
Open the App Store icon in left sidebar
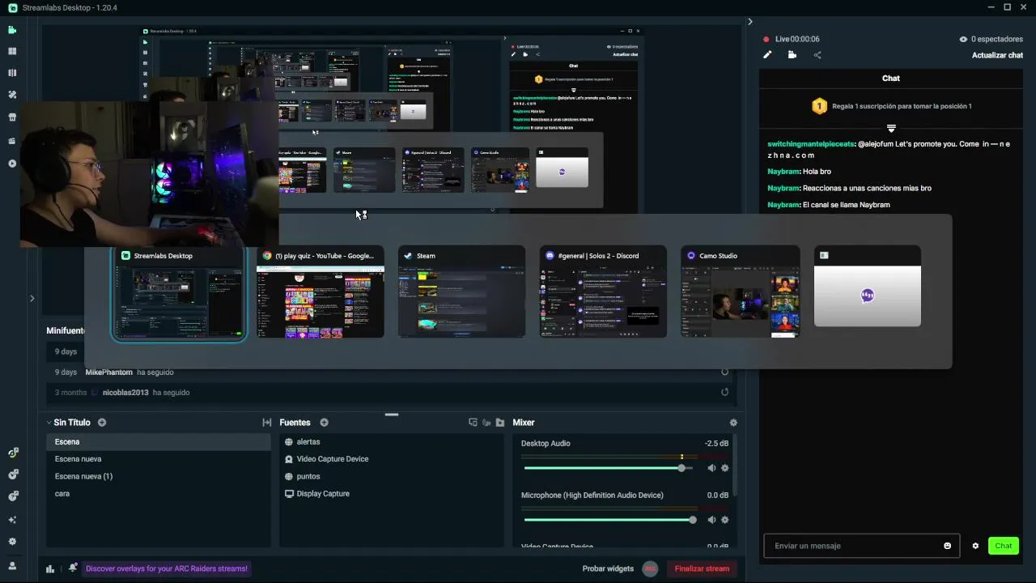(x=12, y=117)
